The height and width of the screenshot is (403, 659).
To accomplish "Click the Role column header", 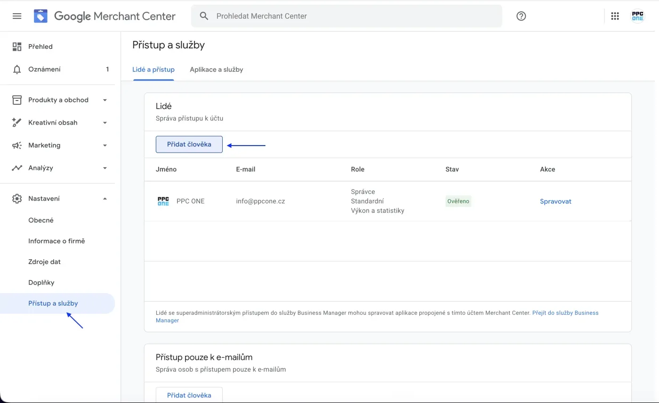I will point(358,169).
